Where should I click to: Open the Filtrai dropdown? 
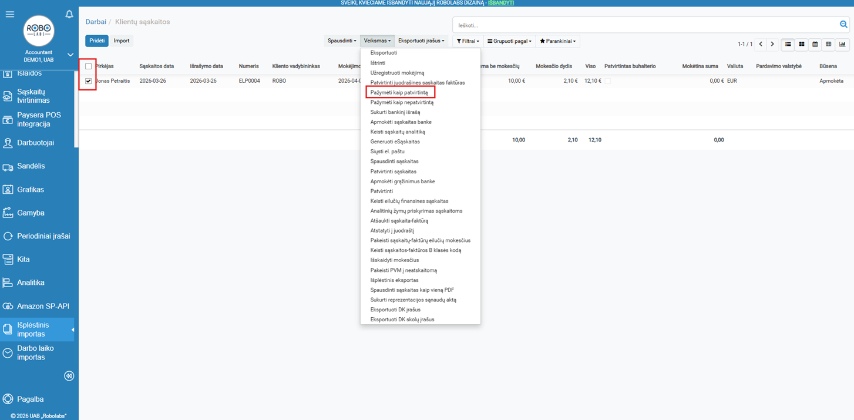(468, 41)
